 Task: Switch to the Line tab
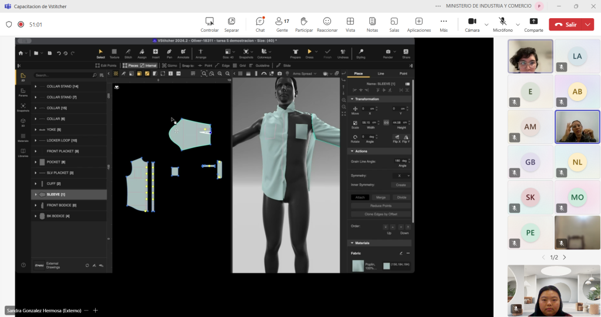(380, 73)
